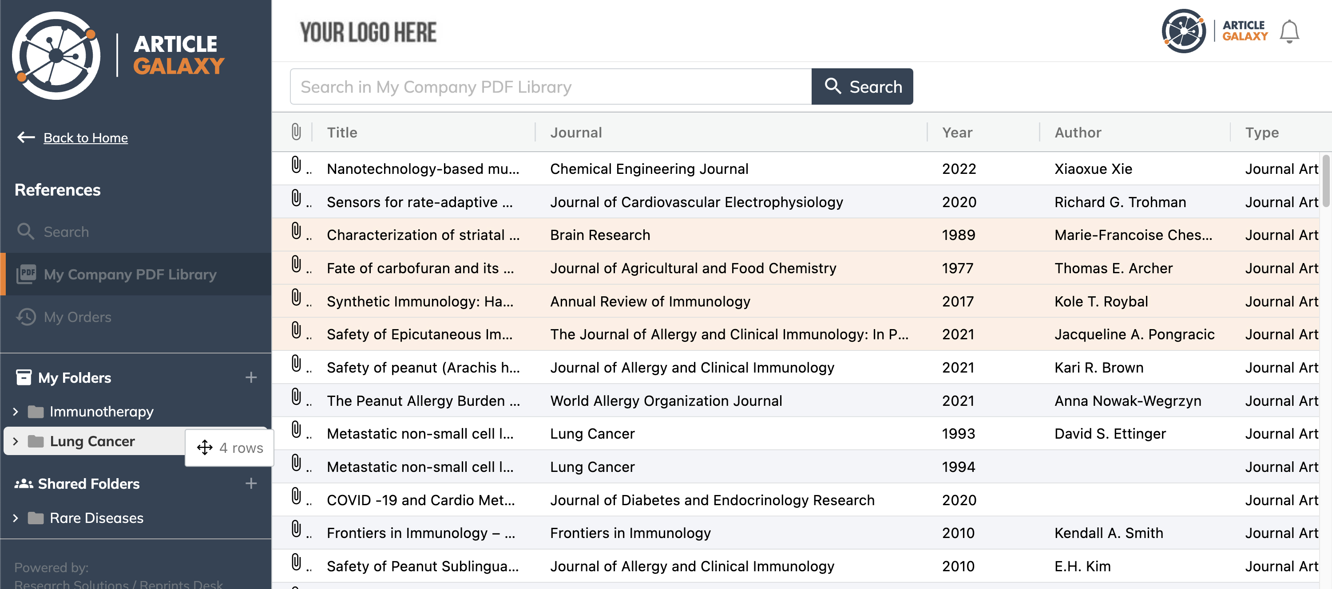
Task: Click the Annual Review of Immunology cell
Action: (650, 301)
